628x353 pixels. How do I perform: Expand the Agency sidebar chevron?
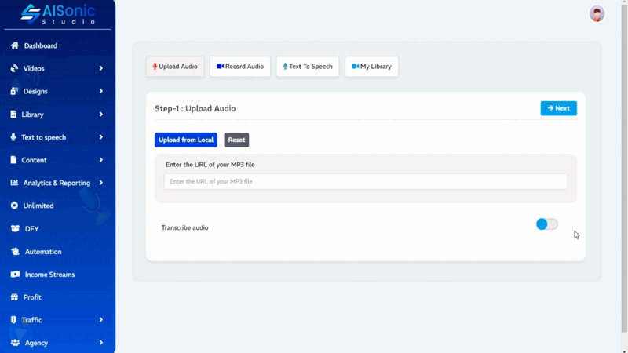pos(100,343)
